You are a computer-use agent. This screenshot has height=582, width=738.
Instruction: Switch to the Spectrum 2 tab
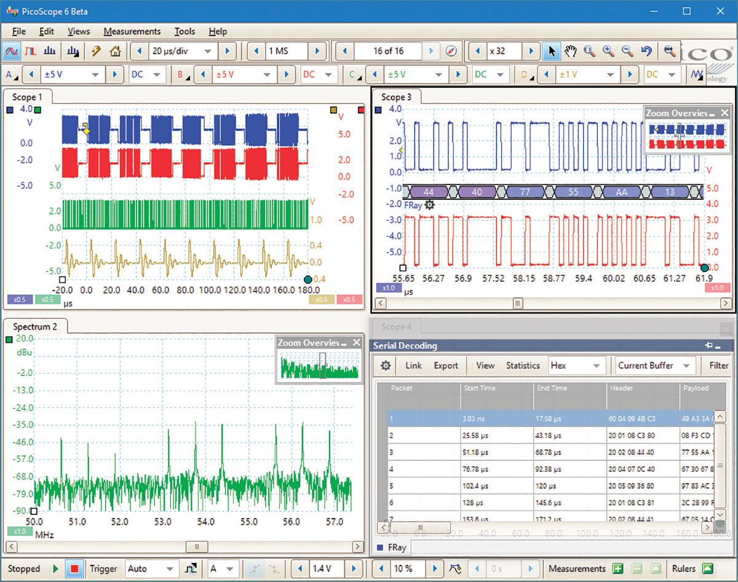[35, 327]
